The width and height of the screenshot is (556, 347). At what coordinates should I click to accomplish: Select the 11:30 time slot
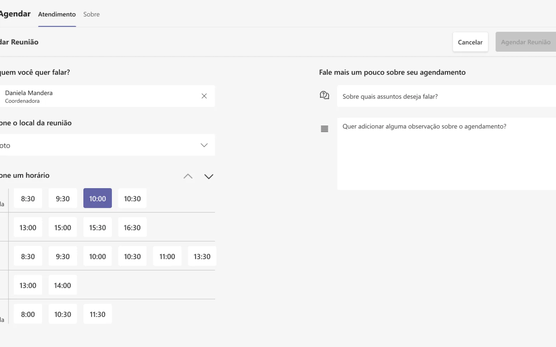[x=98, y=314]
